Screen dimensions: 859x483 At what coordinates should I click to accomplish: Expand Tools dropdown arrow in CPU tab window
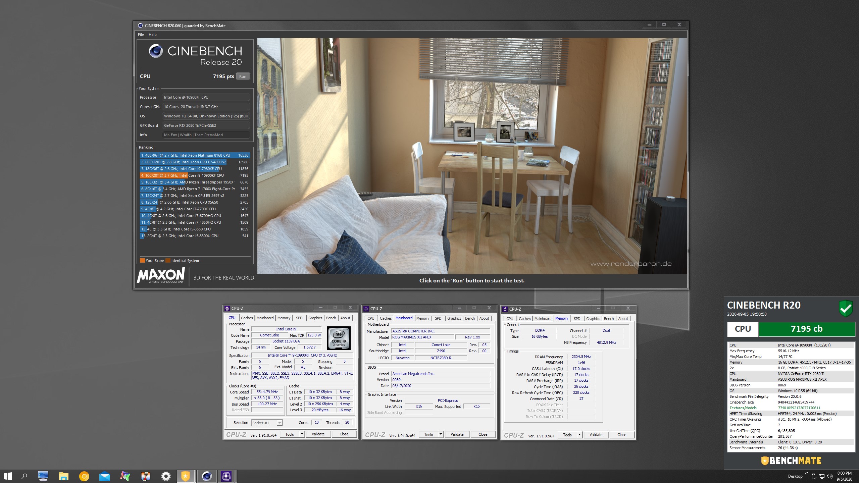tap(302, 434)
